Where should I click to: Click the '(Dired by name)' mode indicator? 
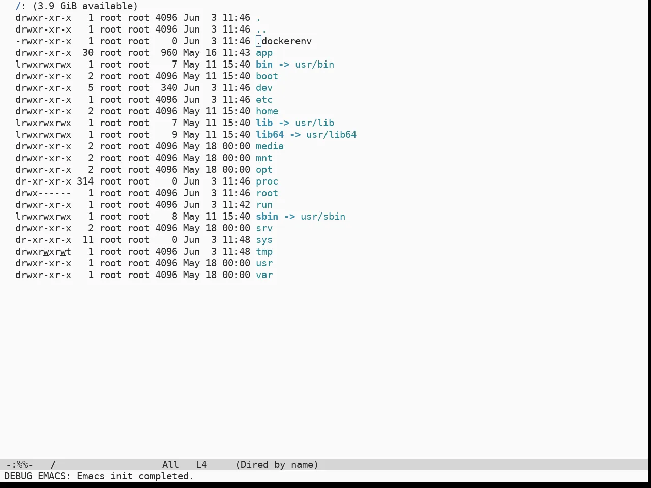click(x=277, y=465)
